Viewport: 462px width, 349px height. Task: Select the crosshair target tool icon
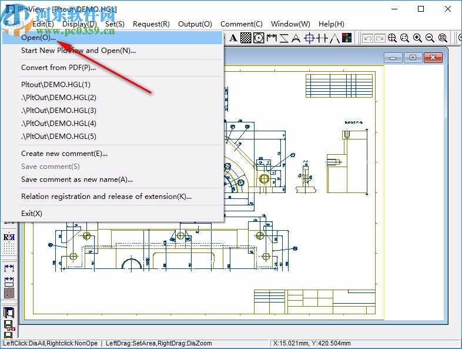[309, 38]
